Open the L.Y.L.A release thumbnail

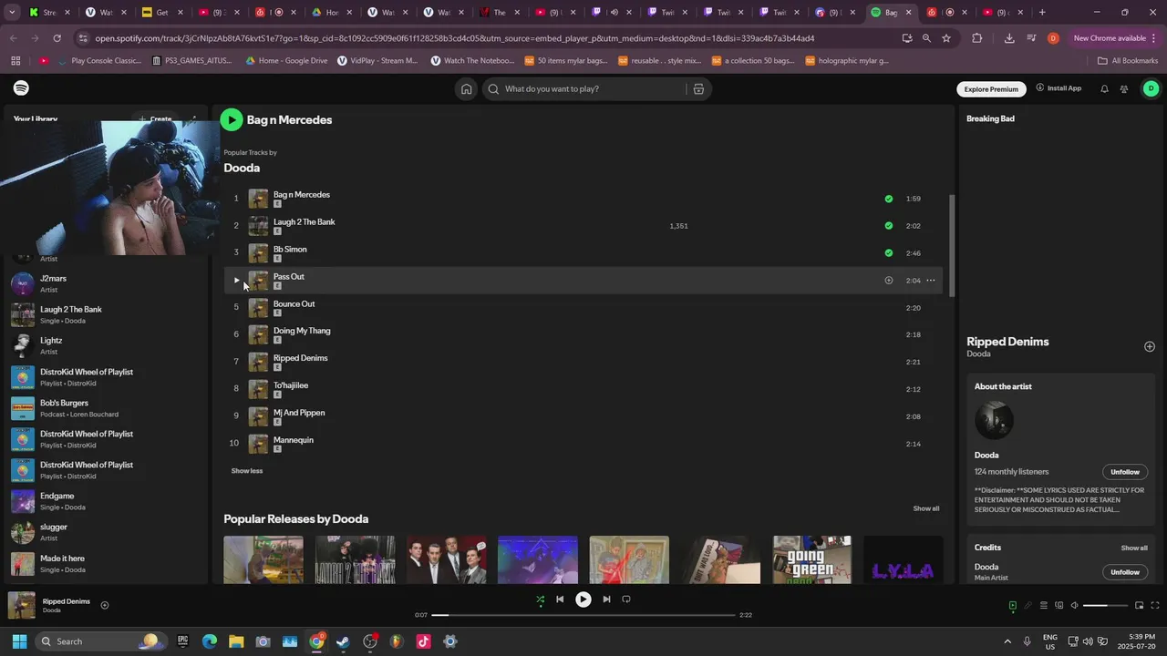click(903, 559)
